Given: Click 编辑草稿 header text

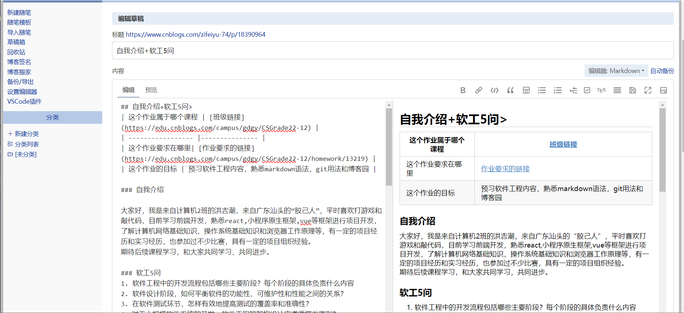Looking at the screenshot, I should (x=131, y=19).
